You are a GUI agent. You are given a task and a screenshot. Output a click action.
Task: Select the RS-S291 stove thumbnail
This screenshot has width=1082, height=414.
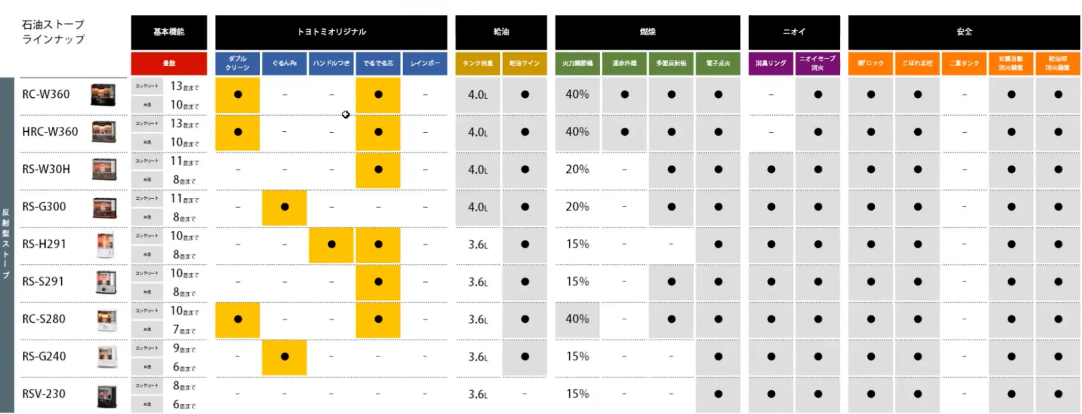(x=106, y=282)
